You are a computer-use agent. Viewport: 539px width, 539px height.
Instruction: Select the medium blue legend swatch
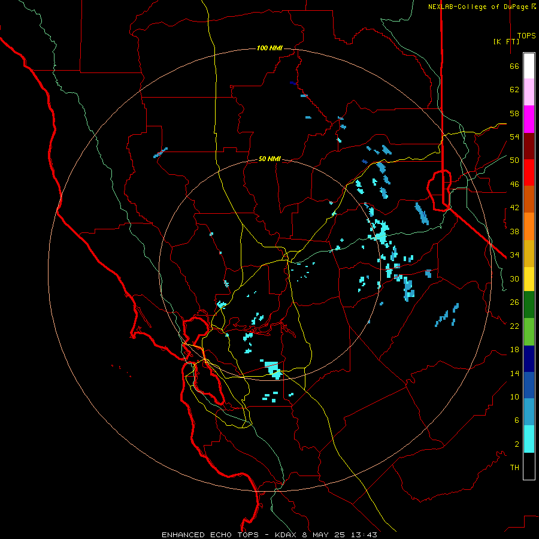529,385
